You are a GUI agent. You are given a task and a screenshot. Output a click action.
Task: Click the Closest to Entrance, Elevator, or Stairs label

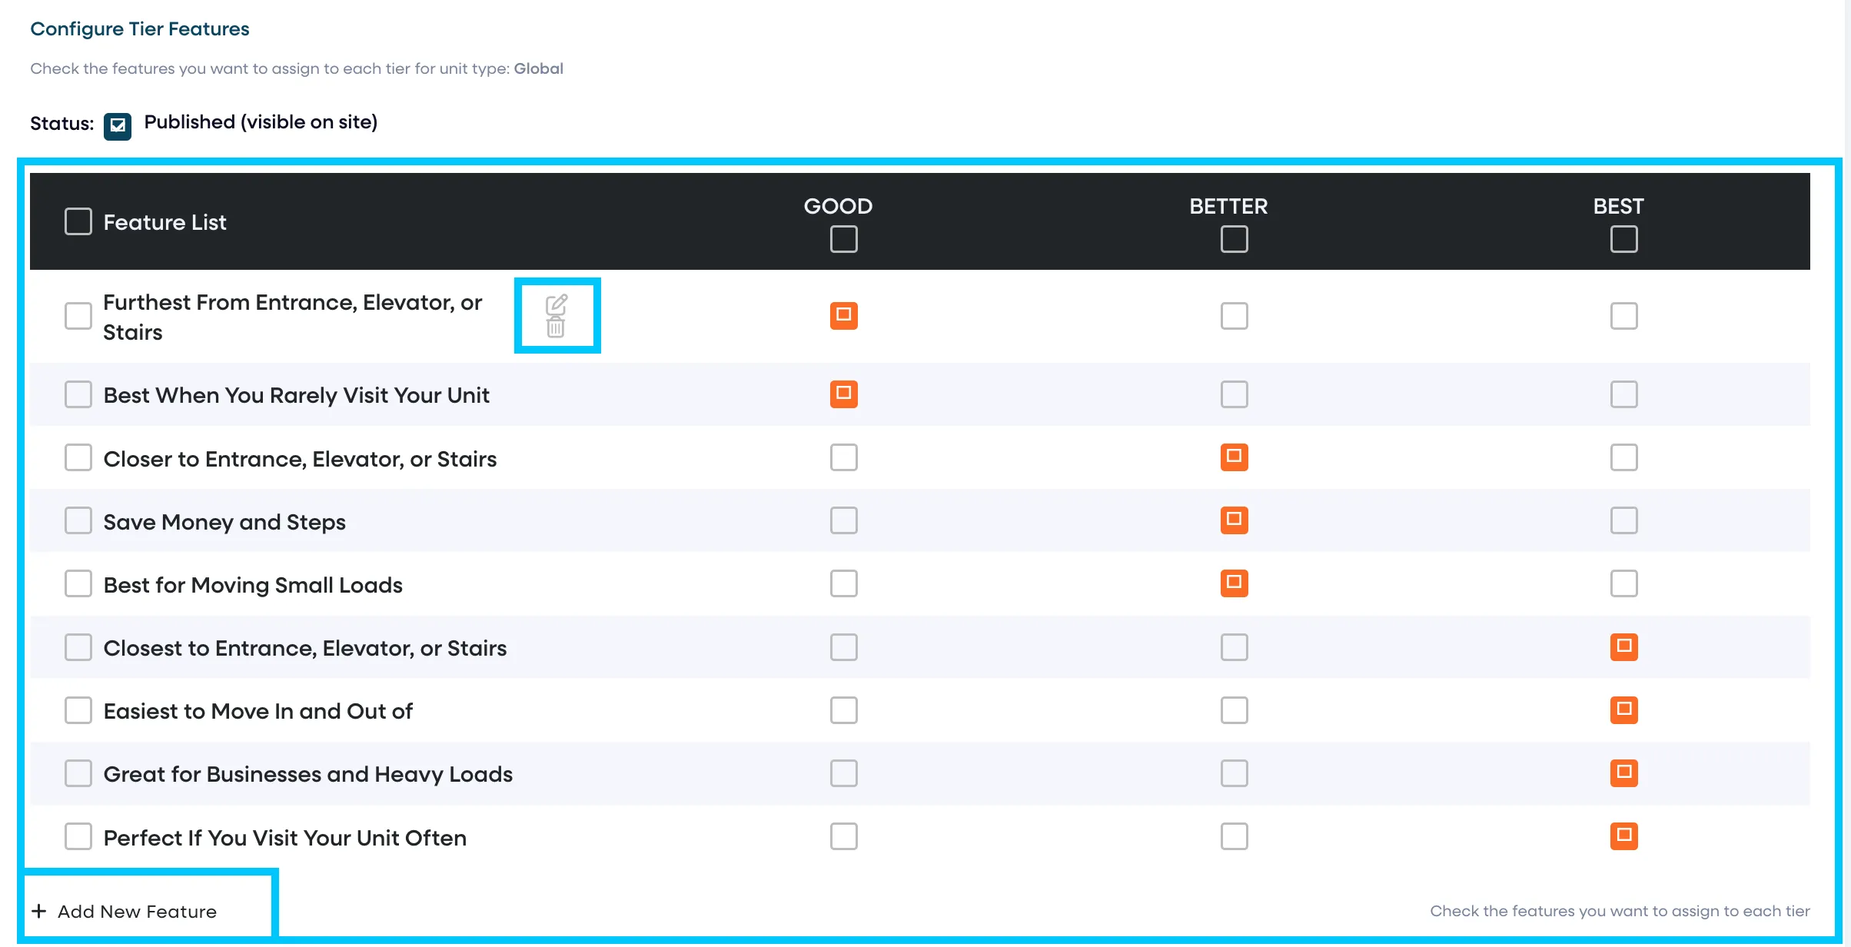[x=305, y=648]
